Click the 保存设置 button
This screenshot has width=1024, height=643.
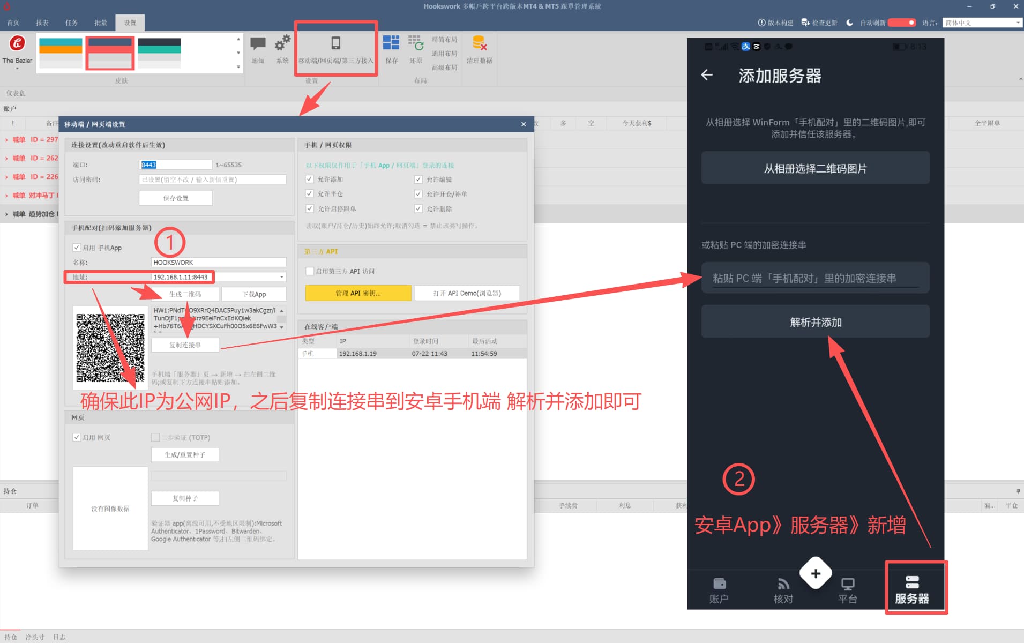pos(176,198)
